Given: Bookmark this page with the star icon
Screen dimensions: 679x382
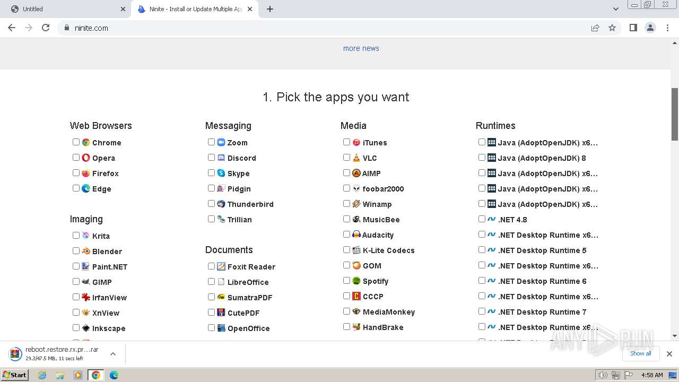Looking at the screenshot, I should click(x=612, y=28).
